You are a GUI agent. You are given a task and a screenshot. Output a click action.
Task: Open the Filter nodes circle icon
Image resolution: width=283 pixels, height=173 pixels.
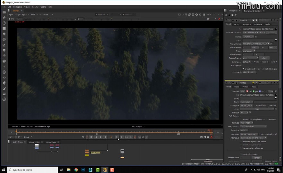[x=4, y=39]
